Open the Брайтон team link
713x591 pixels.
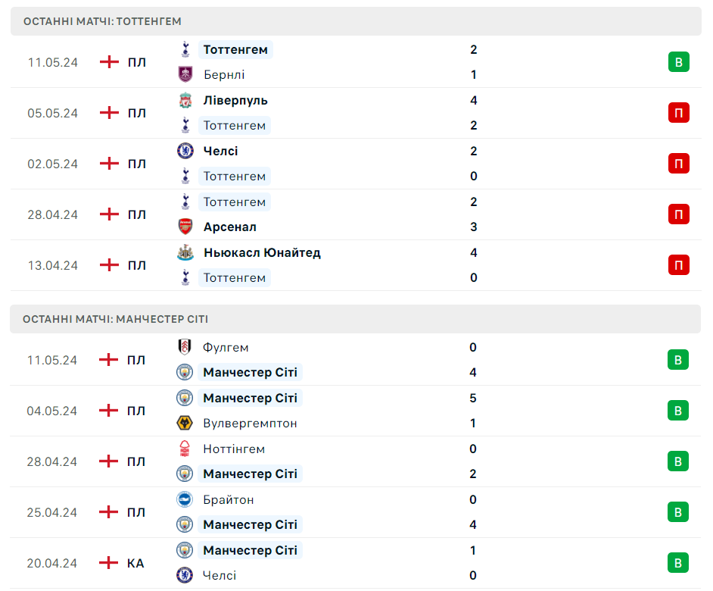[229, 500]
